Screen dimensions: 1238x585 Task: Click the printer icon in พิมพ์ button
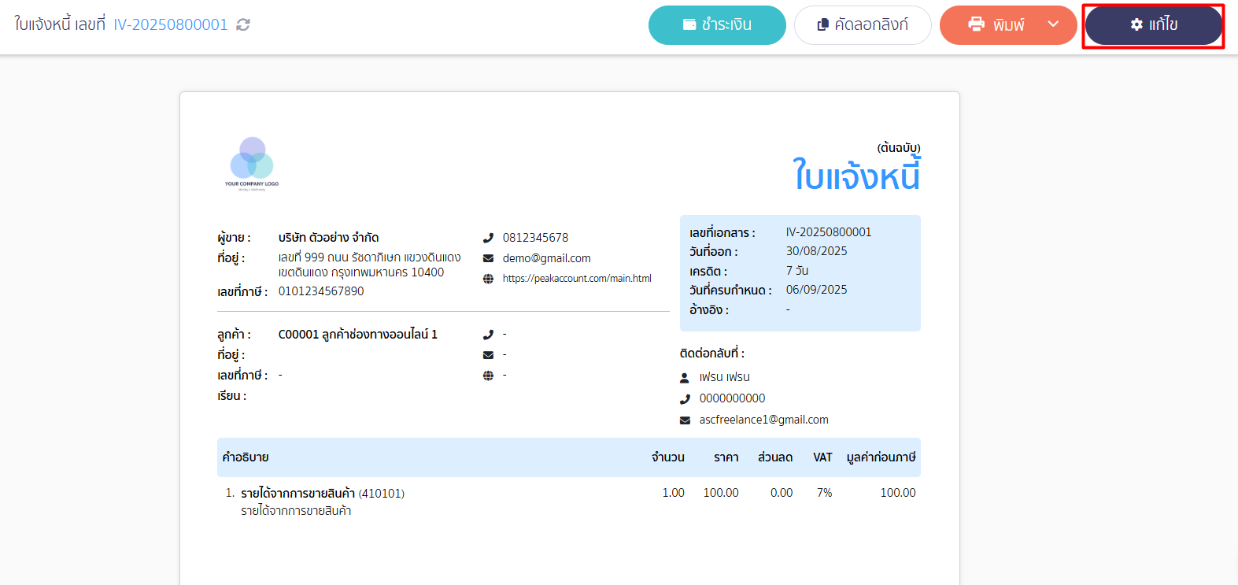pos(977,24)
